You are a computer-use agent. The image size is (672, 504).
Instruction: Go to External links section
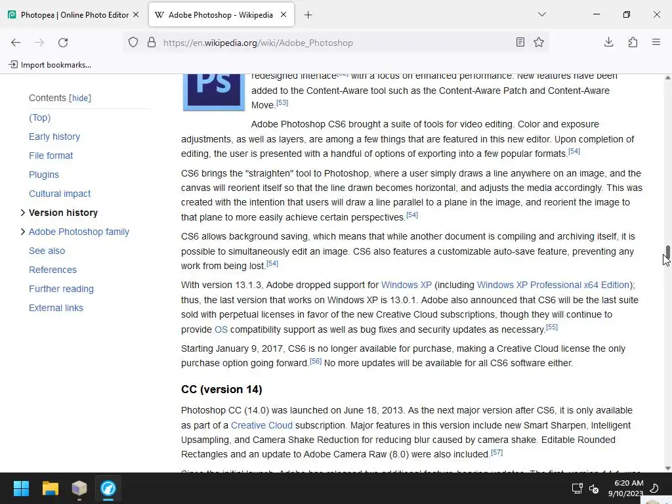[x=56, y=308]
